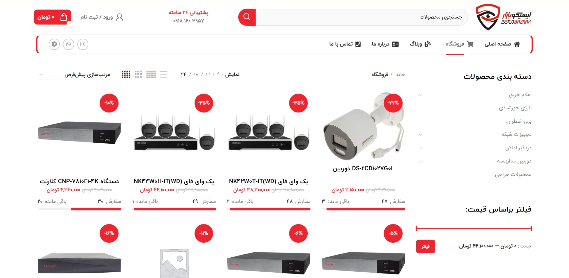The image size is (569, 278).
Task: Switch to list view layout icon
Action: click(x=164, y=74)
